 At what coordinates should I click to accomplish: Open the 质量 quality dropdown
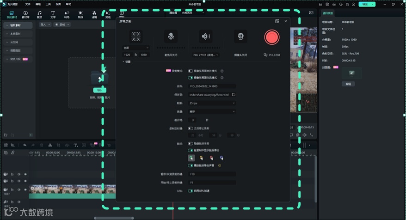(212, 111)
